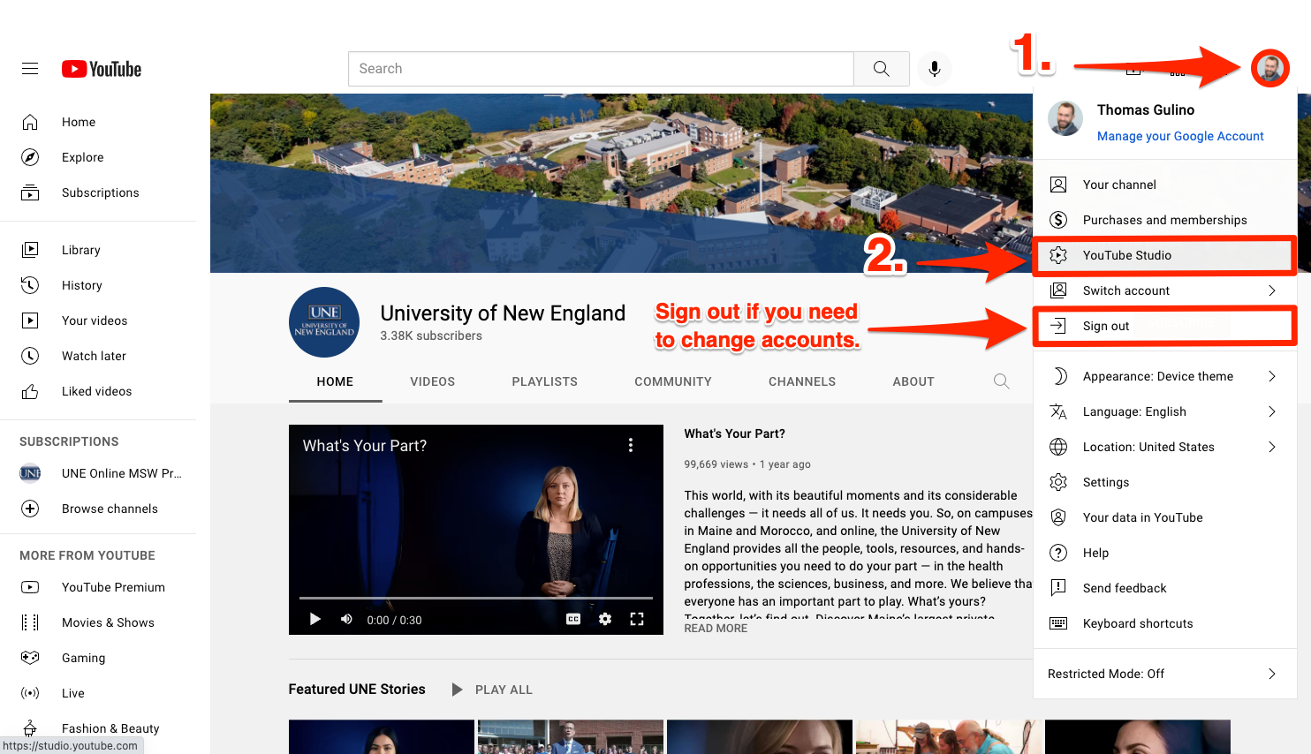Expand Location: United States submenu
This screenshot has width=1311, height=754.
coord(1164,447)
